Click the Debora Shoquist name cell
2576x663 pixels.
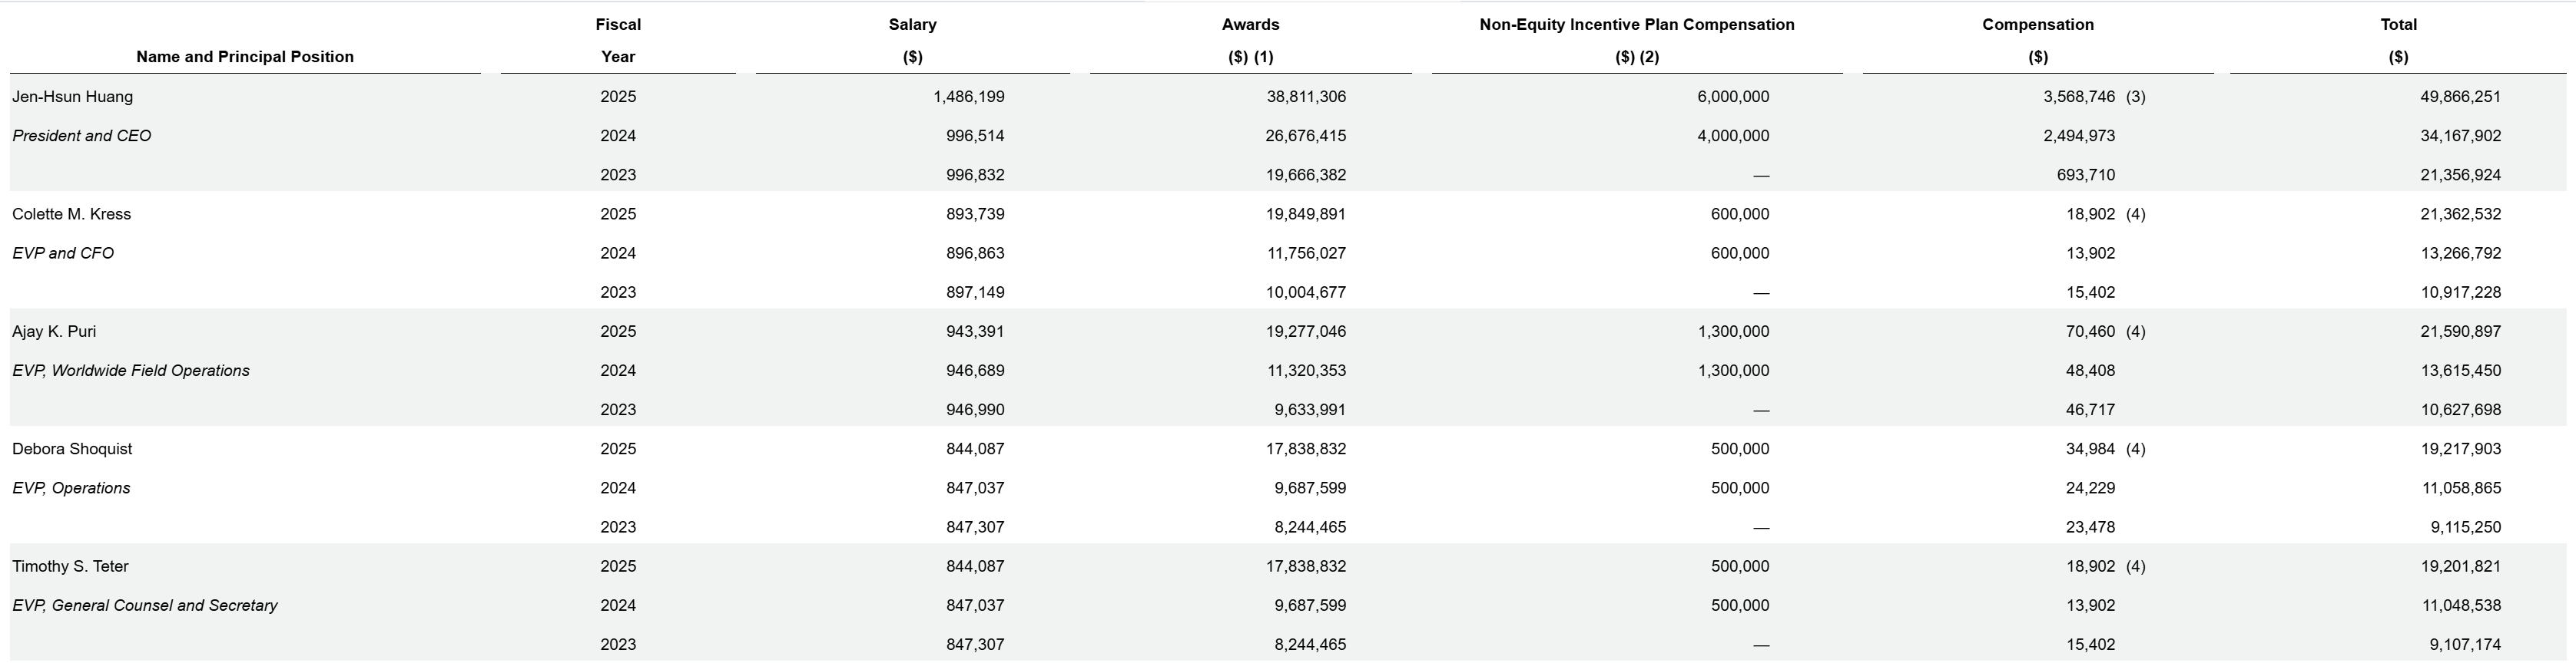pos(72,448)
